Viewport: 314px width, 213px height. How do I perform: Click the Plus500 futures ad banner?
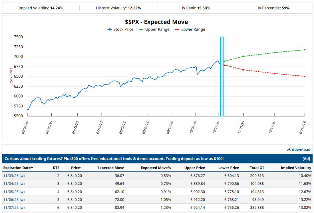pyautogui.click(x=114, y=159)
